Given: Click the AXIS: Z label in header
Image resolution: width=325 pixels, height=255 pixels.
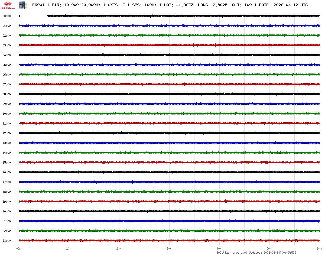Looking at the screenshot, I should click(116, 5).
